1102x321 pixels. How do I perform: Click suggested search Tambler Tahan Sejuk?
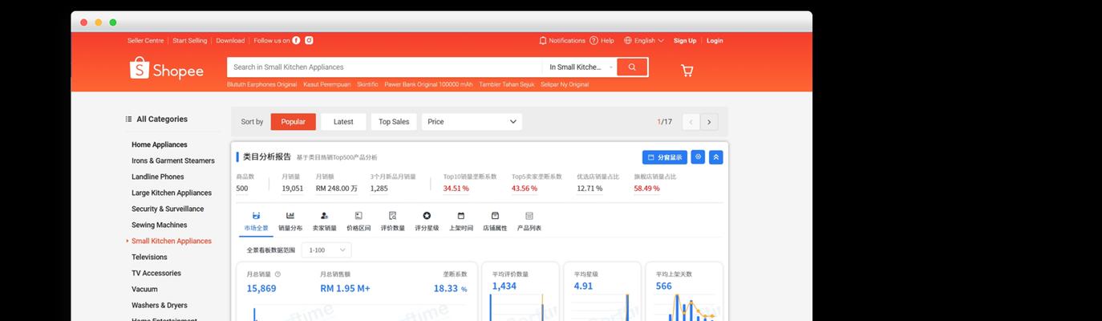click(x=507, y=84)
